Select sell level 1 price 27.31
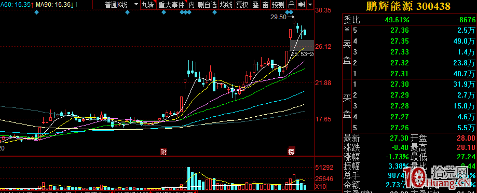The width and height of the screenshot is (477, 193). [x=400, y=74]
